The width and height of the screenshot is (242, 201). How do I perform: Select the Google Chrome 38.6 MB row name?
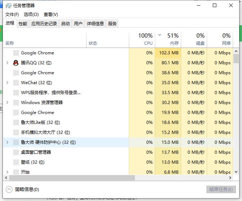tap(37, 73)
